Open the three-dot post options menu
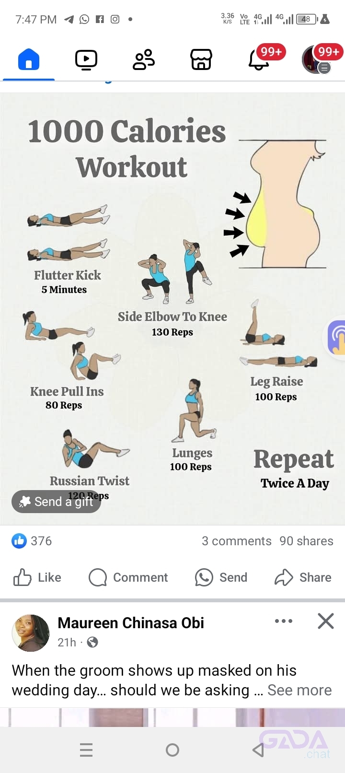The width and height of the screenshot is (345, 773). 284,621
